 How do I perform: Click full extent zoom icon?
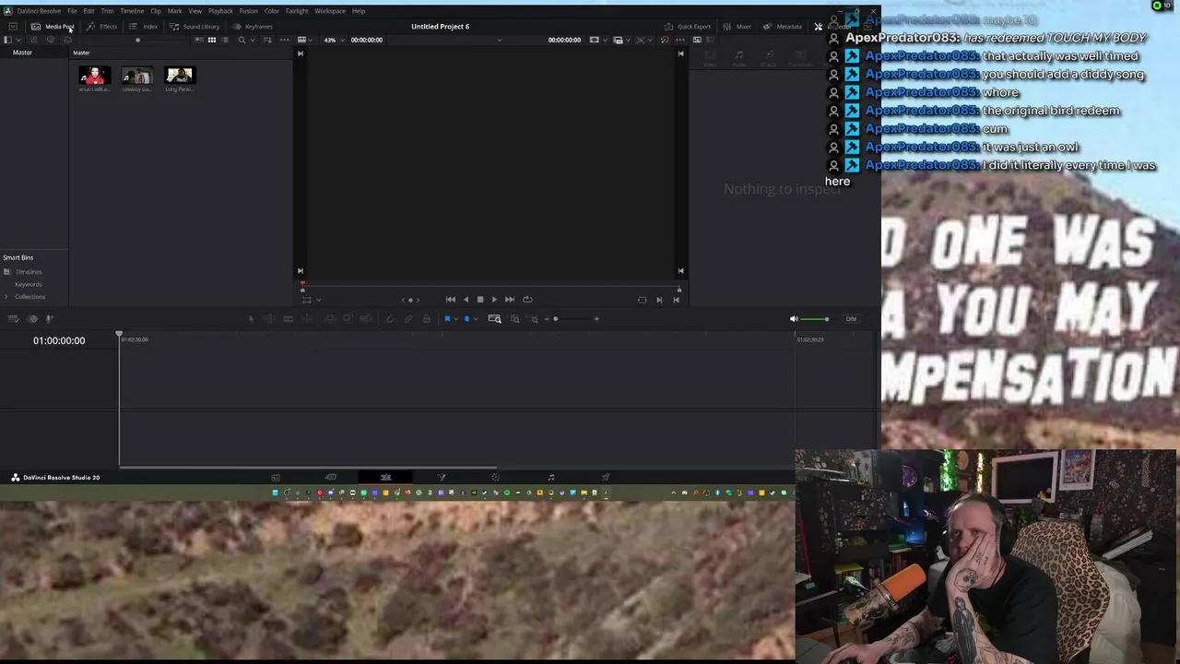point(494,319)
